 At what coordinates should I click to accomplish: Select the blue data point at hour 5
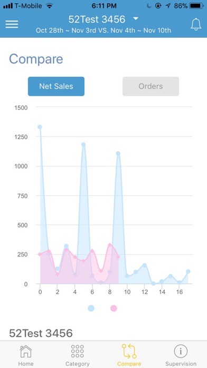pyautogui.click(x=83, y=144)
